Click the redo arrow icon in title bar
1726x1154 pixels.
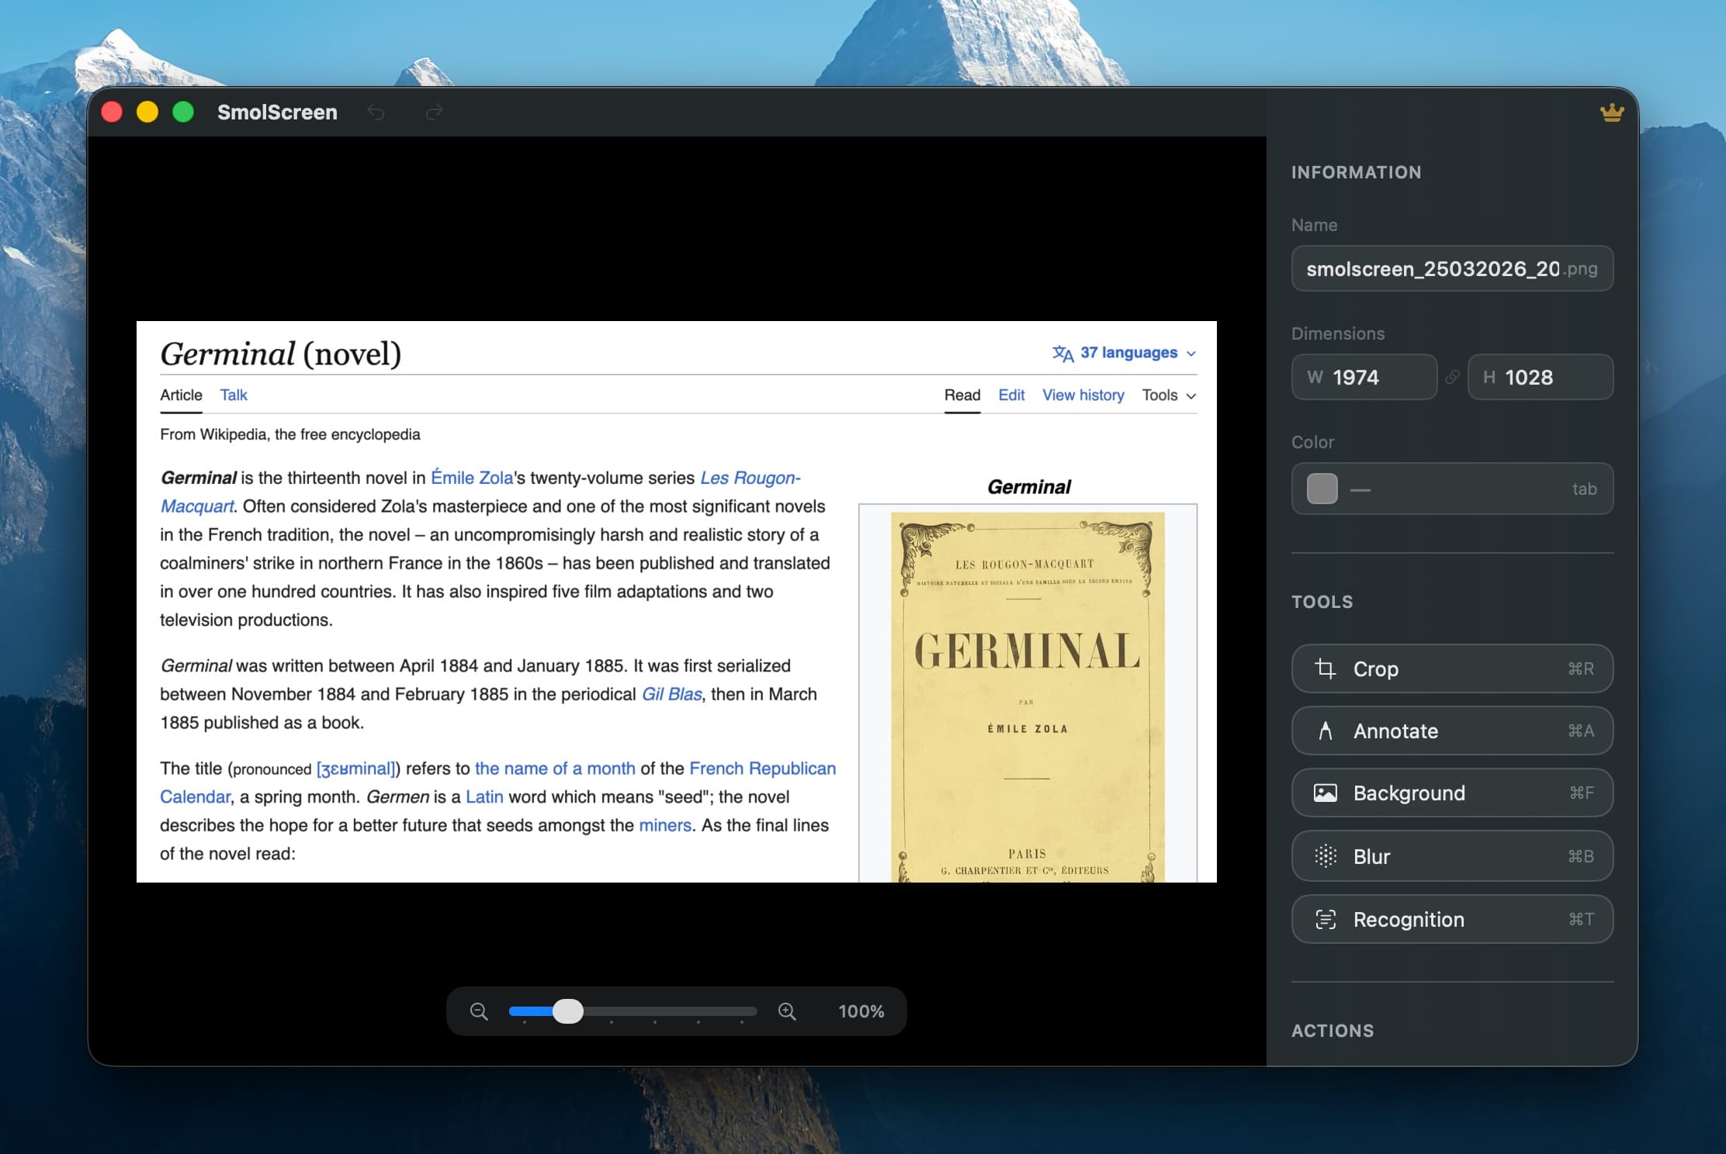[x=435, y=112]
